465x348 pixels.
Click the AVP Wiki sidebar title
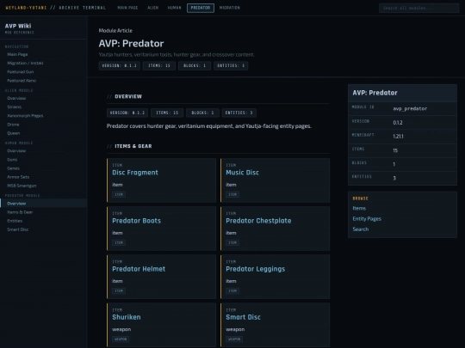[x=18, y=26]
